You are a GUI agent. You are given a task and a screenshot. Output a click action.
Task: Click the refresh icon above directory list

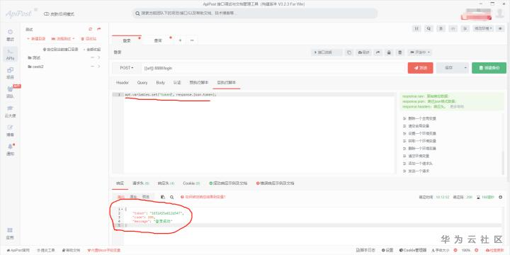[x=91, y=29]
